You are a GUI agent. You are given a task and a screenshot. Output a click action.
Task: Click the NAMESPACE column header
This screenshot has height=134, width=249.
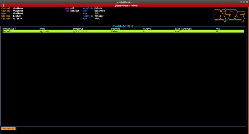pyautogui.click(x=8, y=29)
